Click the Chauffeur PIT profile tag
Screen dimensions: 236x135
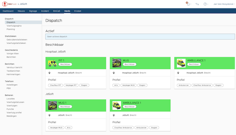[x=55, y=85]
